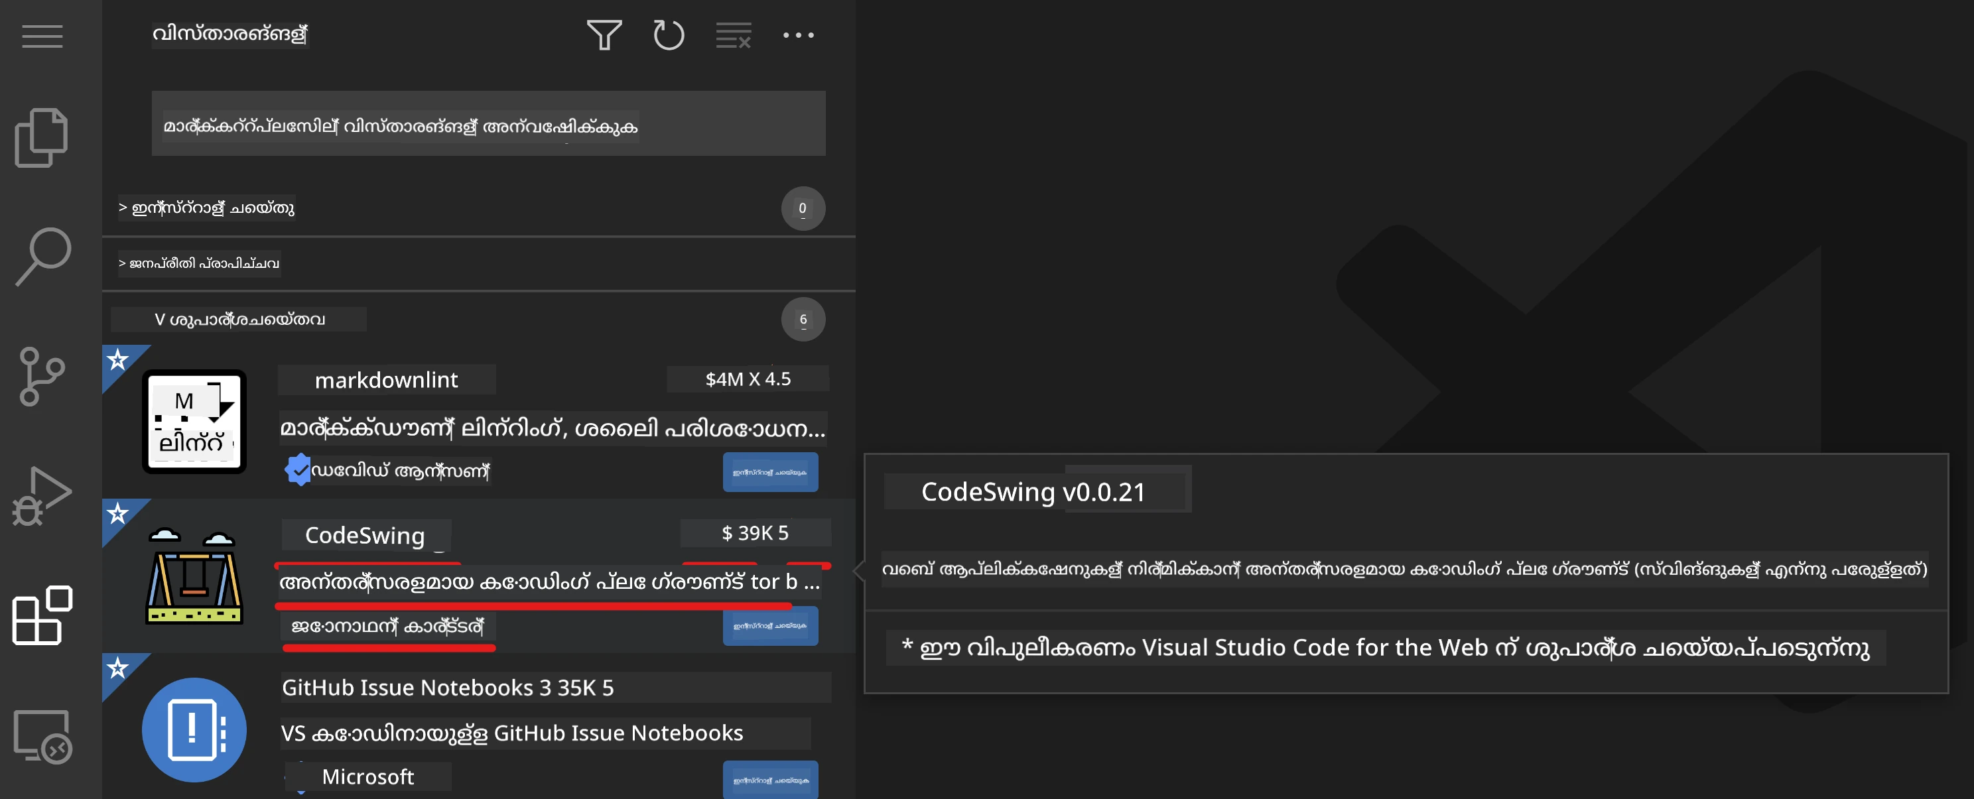The image size is (1974, 799).
Task: Select the markdownlint extension title
Action: tap(386, 379)
